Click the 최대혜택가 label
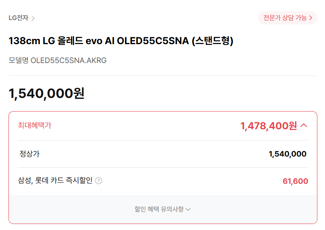The width and height of the screenshot is (325, 230). coord(35,125)
